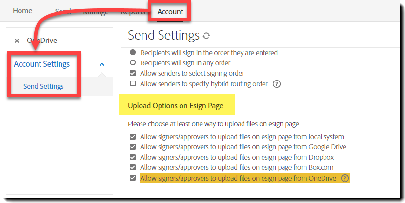
Task: Toggle 'Allow senders to select signing order'
Action: pos(132,73)
